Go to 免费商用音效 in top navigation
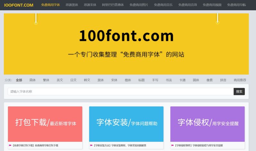Viewport: 256px width, 151px height. click(188, 5)
